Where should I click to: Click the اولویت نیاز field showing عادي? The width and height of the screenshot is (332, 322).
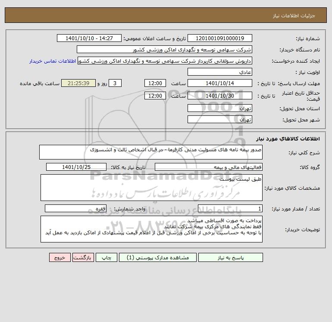[220, 72]
